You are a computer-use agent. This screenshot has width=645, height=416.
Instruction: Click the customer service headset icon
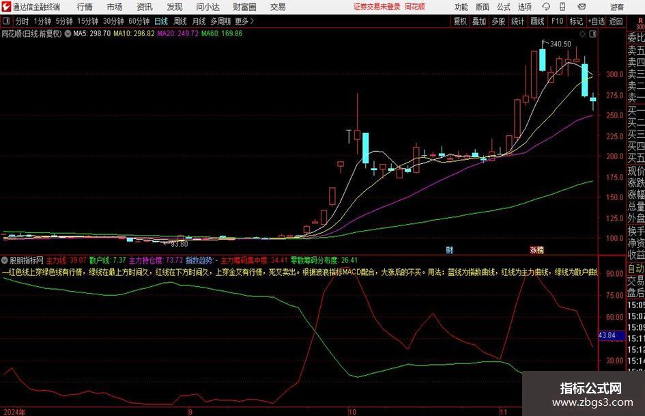pos(546,7)
